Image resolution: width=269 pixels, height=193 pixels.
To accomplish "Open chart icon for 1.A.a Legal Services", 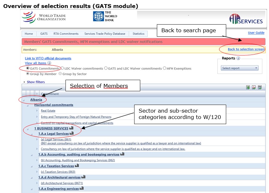I will (72, 133).
